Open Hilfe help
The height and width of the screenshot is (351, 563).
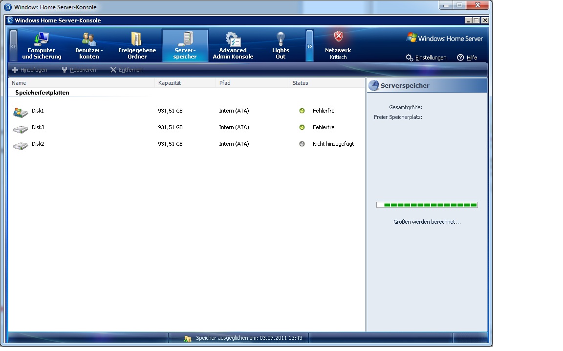[x=467, y=58]
